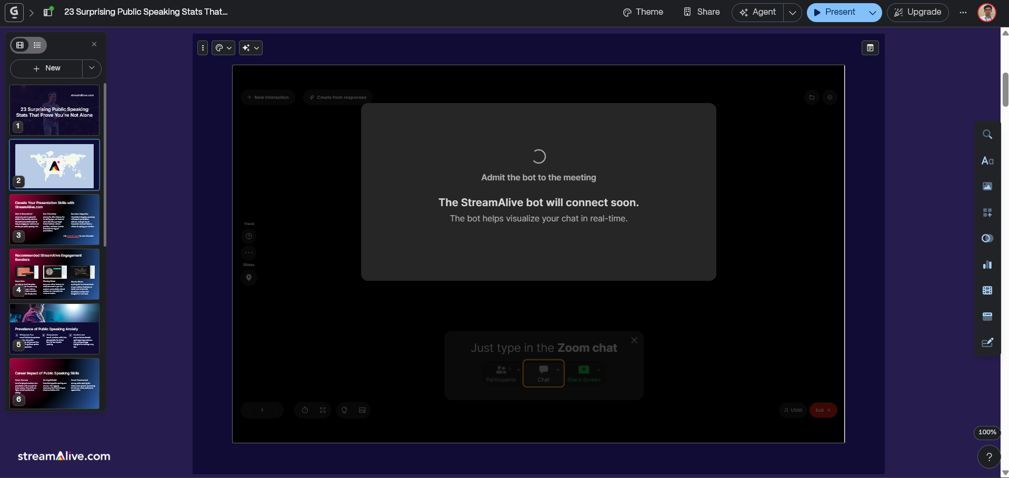Open the Share menu
Screen dimensions: 1009x478
pos(702,12)
